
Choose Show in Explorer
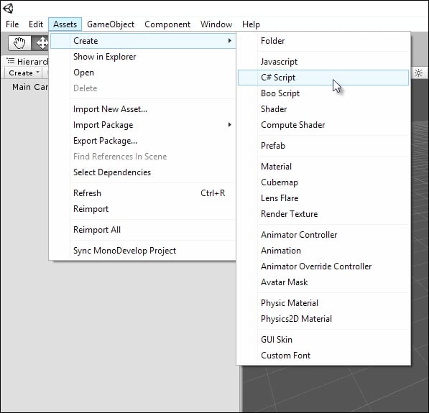(x=143, y=57)
